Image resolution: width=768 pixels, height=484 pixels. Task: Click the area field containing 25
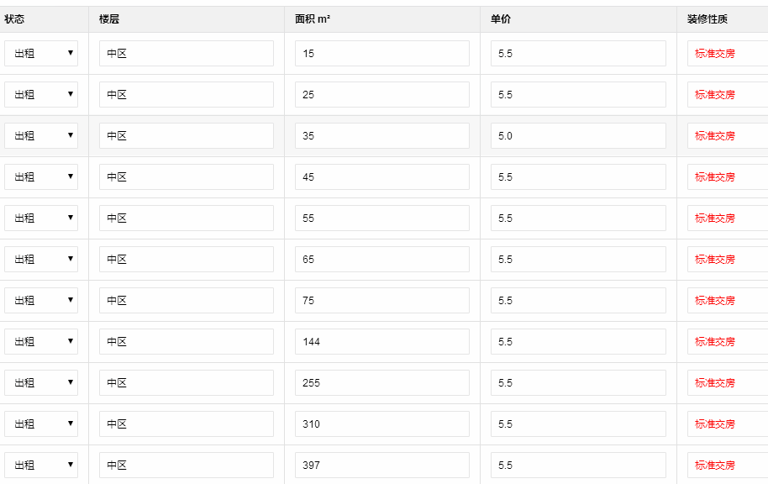tap(381, 94)
